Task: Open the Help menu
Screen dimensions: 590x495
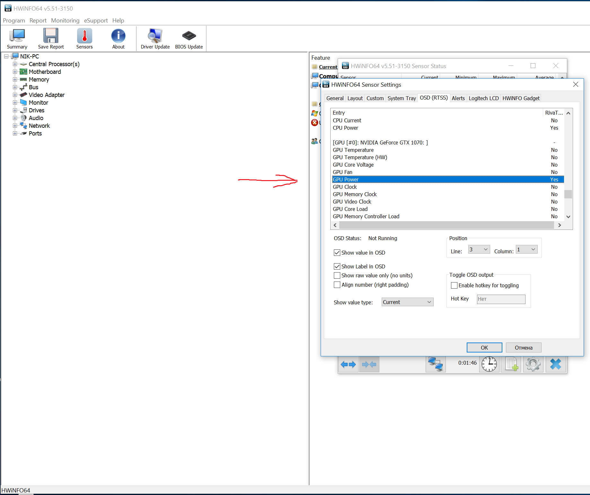Action: tap(118, 21)
